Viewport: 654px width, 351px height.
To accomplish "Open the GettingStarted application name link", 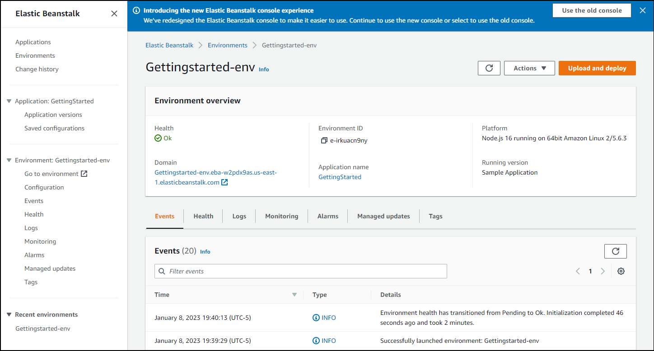I will point(340,177).
